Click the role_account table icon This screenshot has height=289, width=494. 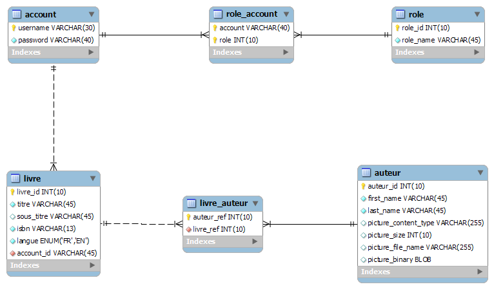click(x=218, y=14)
